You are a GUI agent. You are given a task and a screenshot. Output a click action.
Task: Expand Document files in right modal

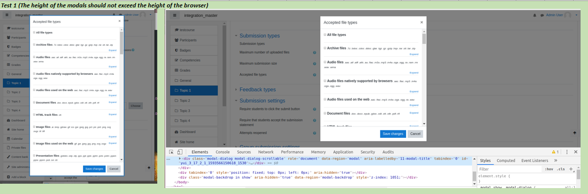point(414,113)
